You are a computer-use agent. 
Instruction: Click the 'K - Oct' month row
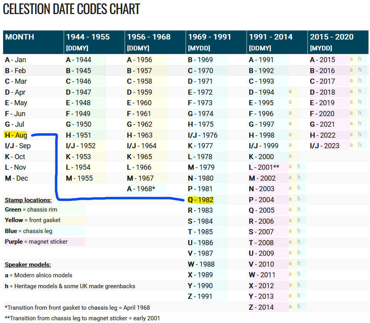coord(15,156)
